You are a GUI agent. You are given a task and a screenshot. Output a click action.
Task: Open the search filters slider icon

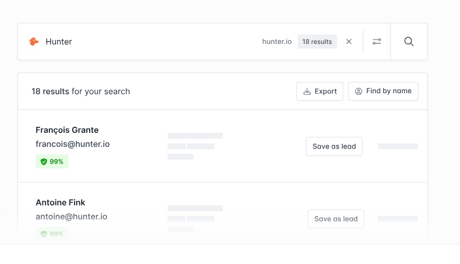377,42
